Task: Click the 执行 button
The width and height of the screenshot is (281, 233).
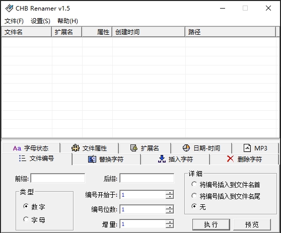Action: 211,224
